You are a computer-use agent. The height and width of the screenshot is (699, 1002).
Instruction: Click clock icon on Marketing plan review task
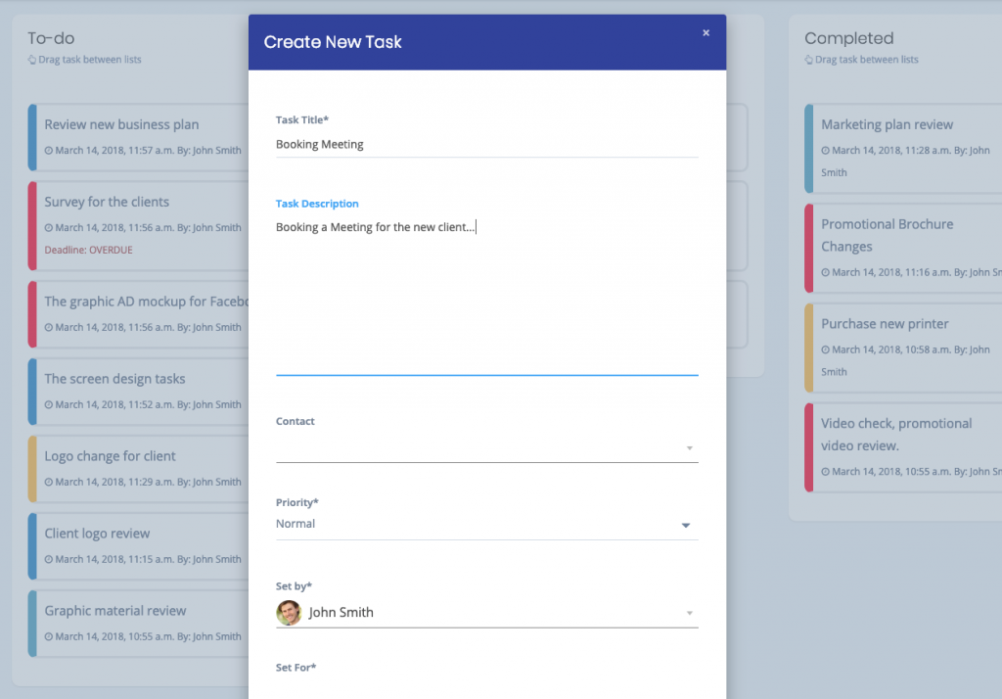[826, 151]
